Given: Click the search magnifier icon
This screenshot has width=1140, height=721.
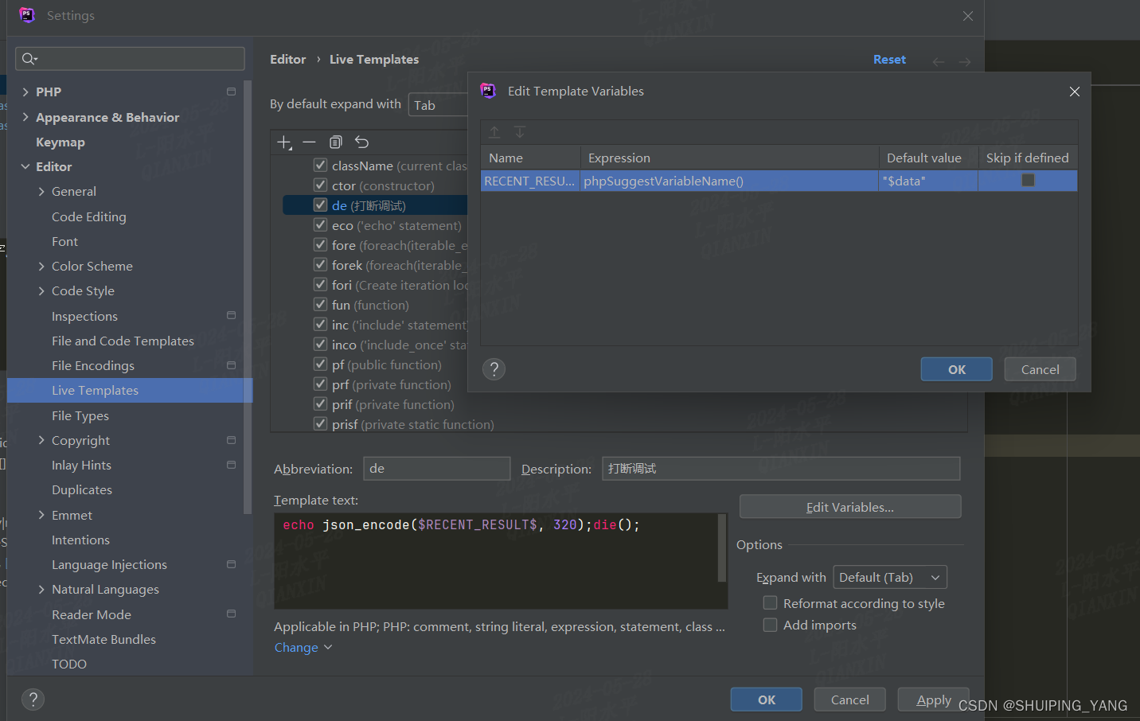Looking at the screenshot, I should (x=29, y=59).
